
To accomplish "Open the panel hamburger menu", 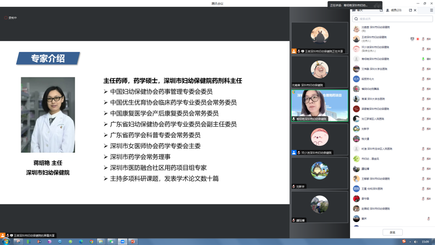I will pyautogui.click(x=431, y=10).
